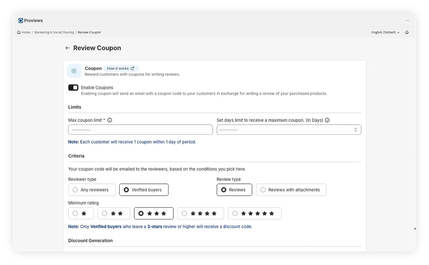Disable the Enable Coupons toggle
Image resolution: width=429 pixels, height=265 pixels.
click(73, 87)
